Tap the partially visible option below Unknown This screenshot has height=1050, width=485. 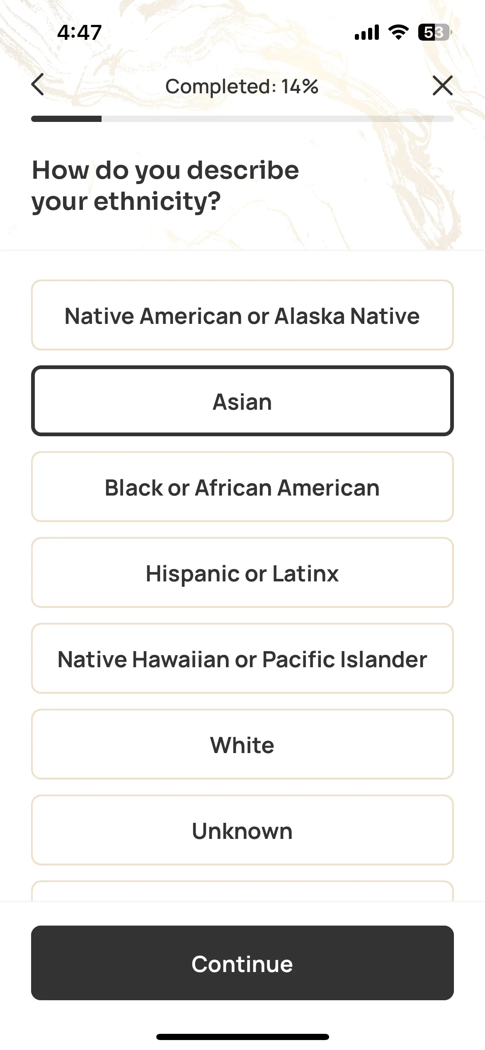tap(243, 890)
